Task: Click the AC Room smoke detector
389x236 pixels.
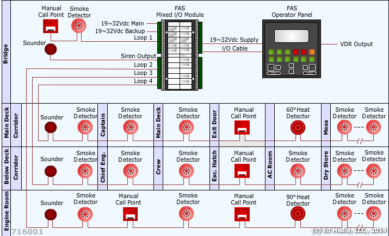Action: pos(298,171)
